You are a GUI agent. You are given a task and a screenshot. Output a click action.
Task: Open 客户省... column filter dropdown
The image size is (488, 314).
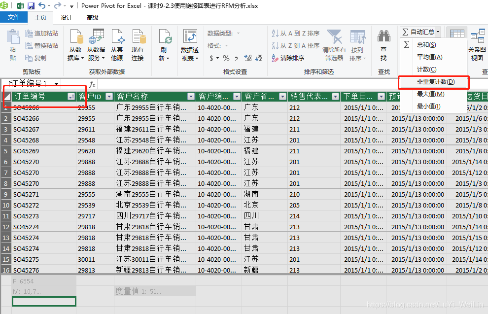click(282, 97)
